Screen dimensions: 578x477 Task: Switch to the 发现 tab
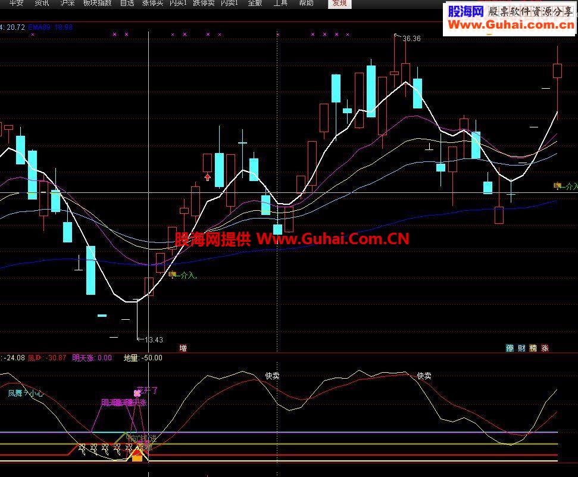339,4
